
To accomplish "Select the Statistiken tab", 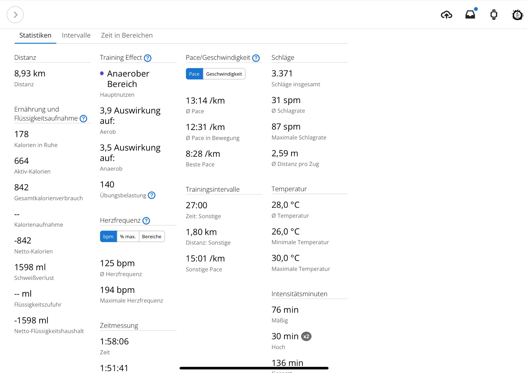I will coord(35,35).
